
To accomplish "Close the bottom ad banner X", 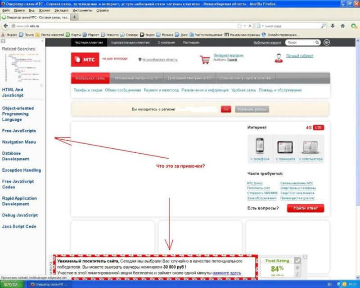I will 305,257.
